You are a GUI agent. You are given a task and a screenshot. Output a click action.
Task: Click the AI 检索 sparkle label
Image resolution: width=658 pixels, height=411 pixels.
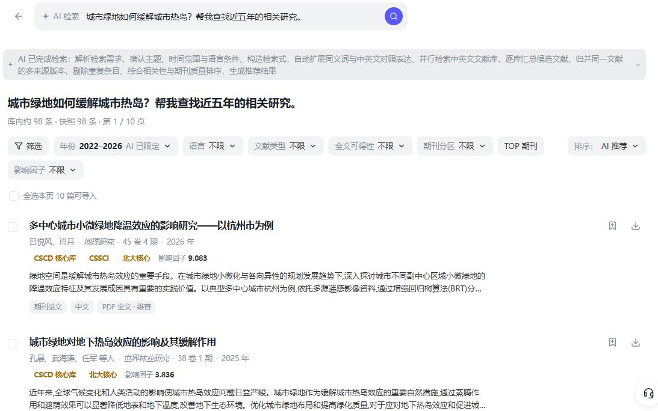point(61,16)
